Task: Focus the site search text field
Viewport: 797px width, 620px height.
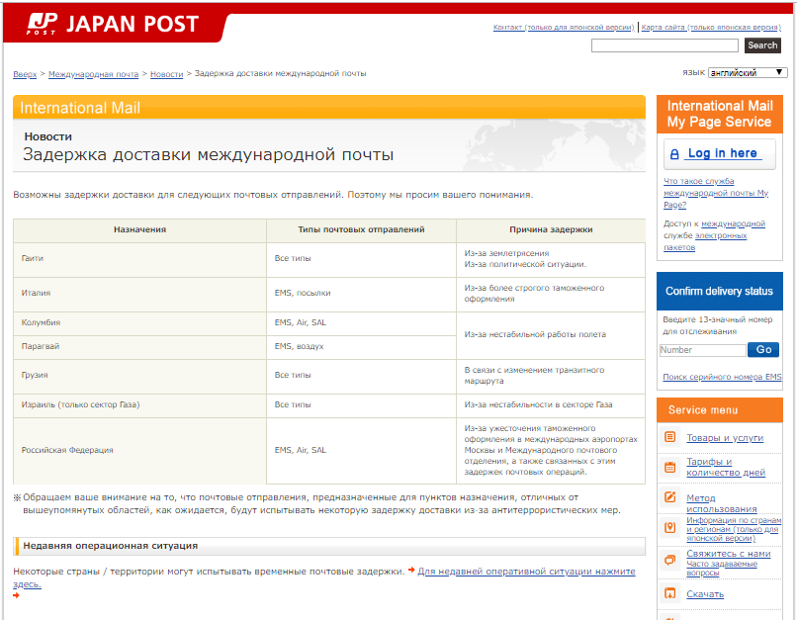Action: click(x=664, y=45)
